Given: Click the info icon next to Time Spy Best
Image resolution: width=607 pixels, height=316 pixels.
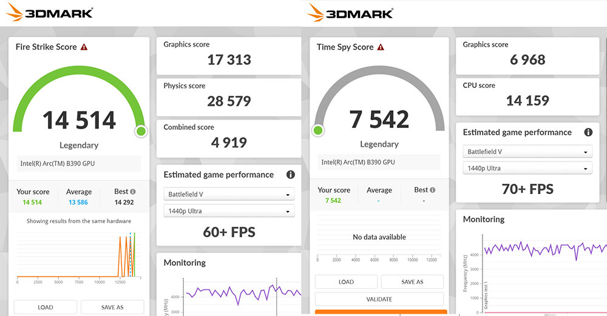Looking at the screenshot, I should pos(433,190).
